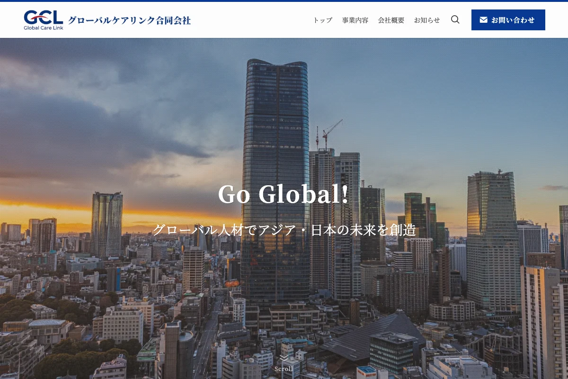Open the 事業内容 menu item
Image resolution: width=568 pixels, height=379 pixels.
coord(355,20)
